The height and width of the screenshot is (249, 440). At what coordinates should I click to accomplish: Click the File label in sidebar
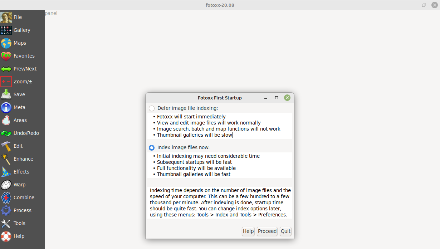pos(18,17)
